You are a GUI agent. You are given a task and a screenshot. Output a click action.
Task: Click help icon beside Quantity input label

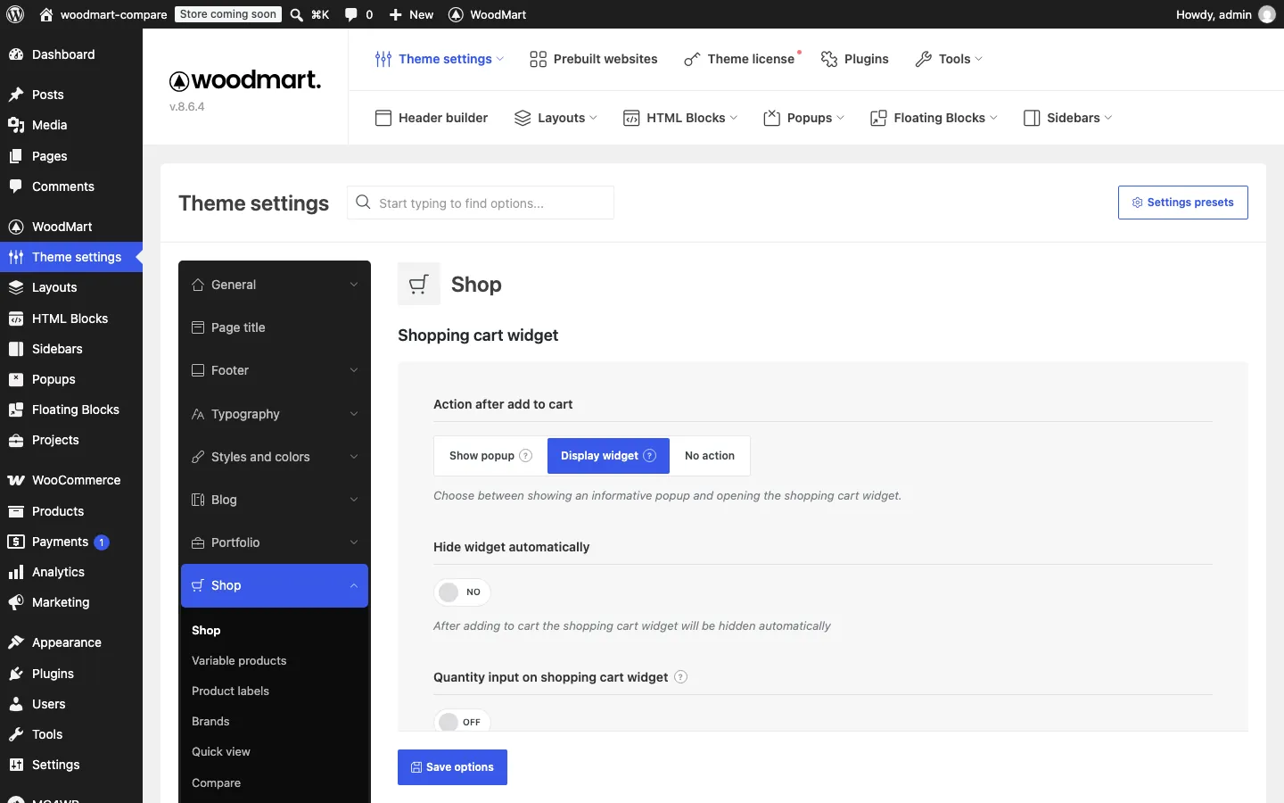coord(681,677)
